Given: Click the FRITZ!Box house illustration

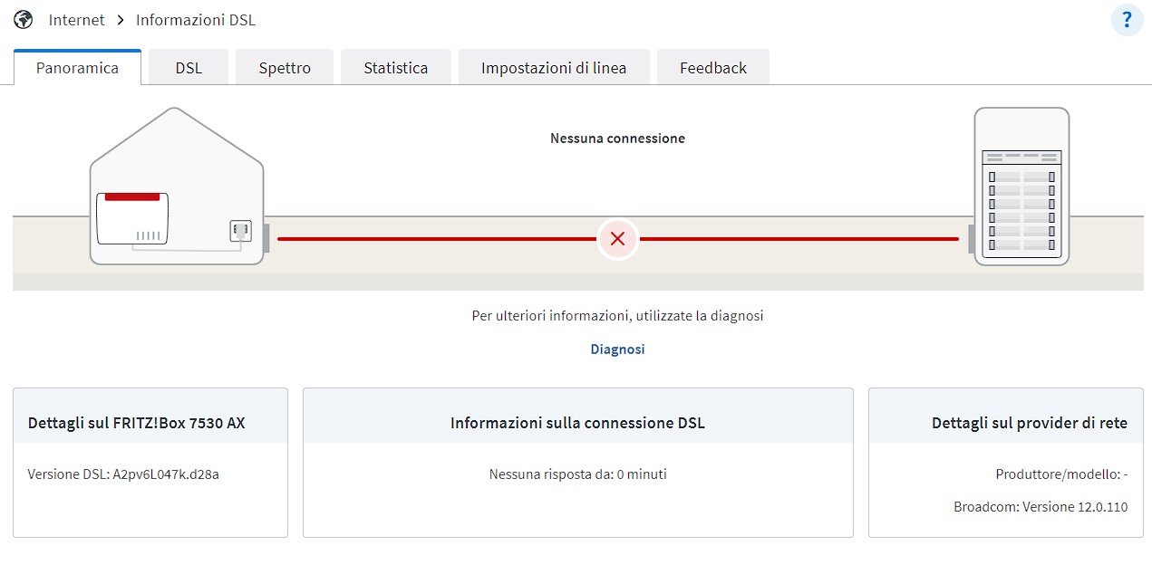Looking at the screenshot, I should (x=177, y=187).
